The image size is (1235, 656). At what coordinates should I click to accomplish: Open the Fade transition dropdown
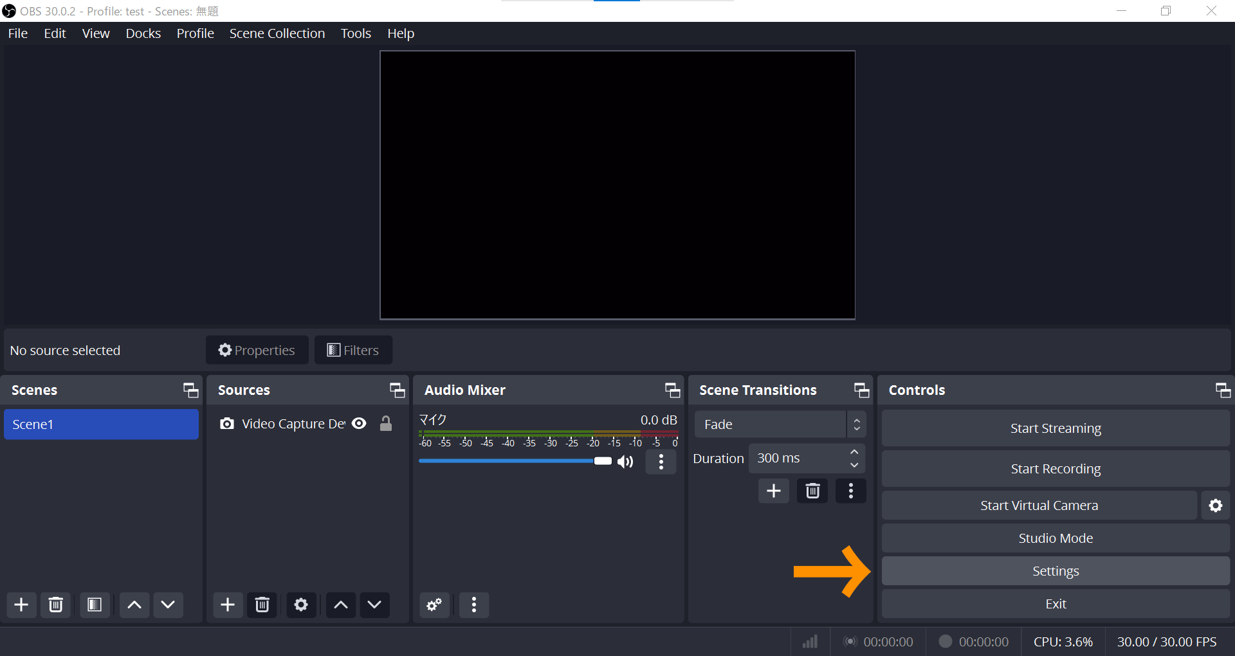pyautogui.click(x=780, y=424)
